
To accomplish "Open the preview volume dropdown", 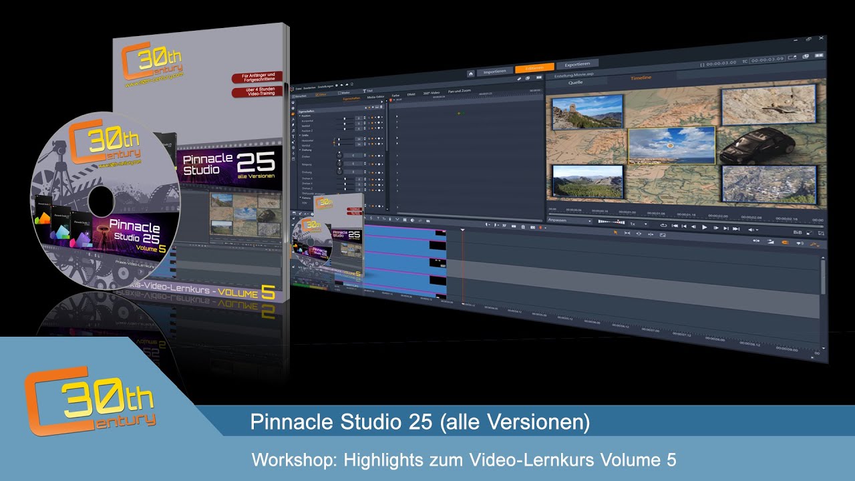I will pyautogui.click(x=753, y=230).
